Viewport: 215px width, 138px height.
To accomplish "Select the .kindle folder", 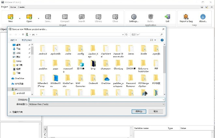I will (144, 50).
